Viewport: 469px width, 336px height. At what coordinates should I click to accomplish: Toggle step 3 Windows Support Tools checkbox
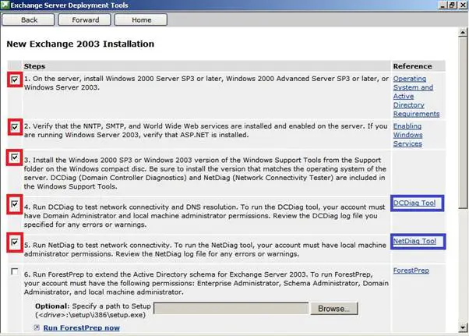point(14,157)
